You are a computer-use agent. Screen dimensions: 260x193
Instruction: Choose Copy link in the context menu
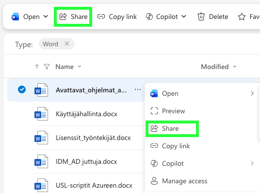[202, 146]
